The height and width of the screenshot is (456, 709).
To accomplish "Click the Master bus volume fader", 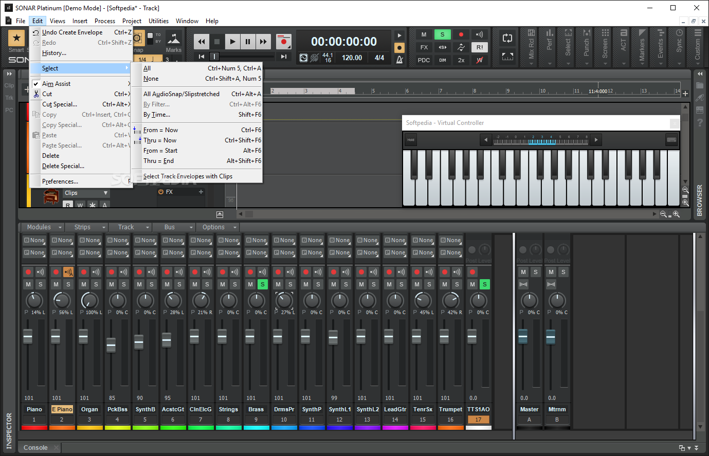I will pyautogui.click(x=523, y=337).
